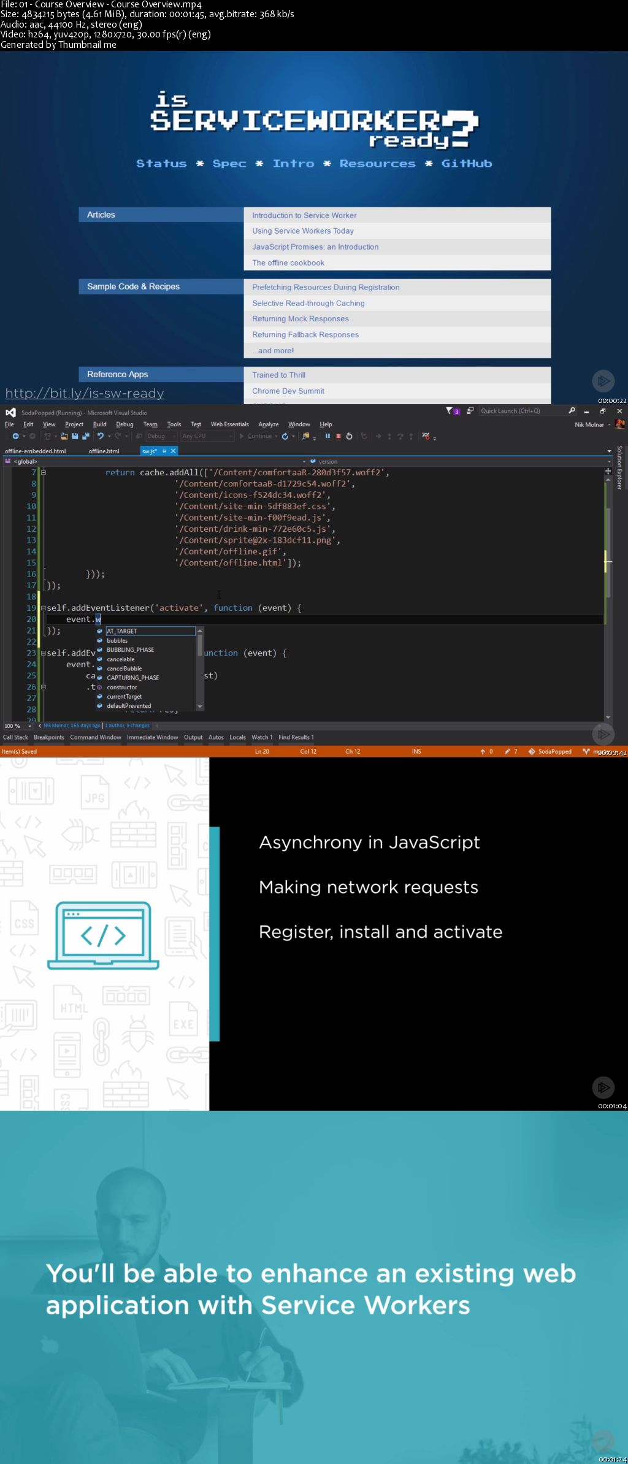628x1464 pixels.
Task: Open the Immediate Window tab
Action: (x=153, y=737)
